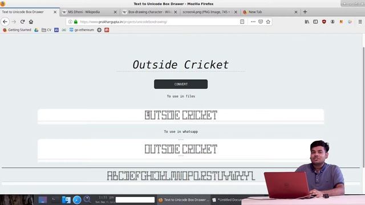This screenshot has width=365, height=205.
Task: Open the Firefox home page icon
Action: tap(31, 22)
